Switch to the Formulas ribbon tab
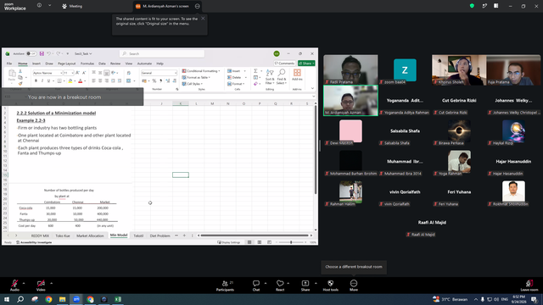Screen dimensions: 543x305 pos(87,64)
